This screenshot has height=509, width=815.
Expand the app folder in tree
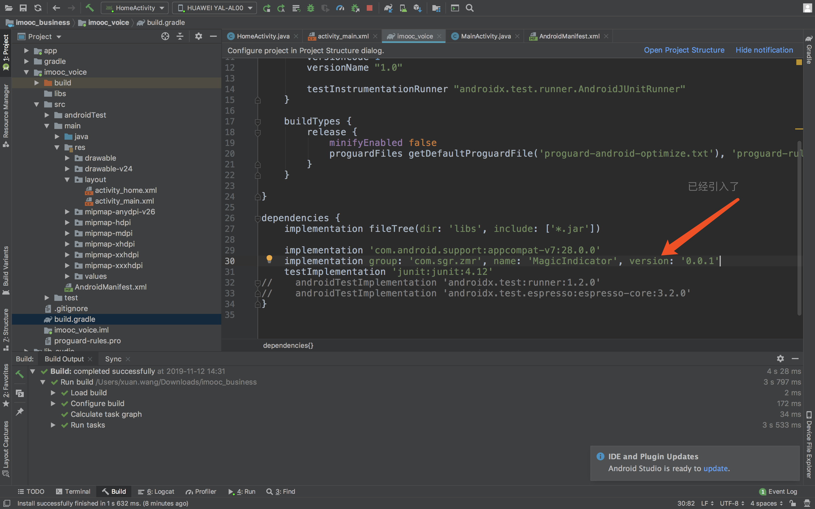pyautogui.click(x=26, y=51)
